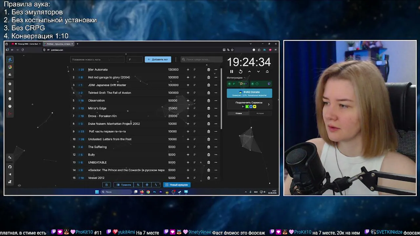This screenshot has width=420, height=236.
Task: Click the lot list vertical scrollbar
Action: click(221, 98)
